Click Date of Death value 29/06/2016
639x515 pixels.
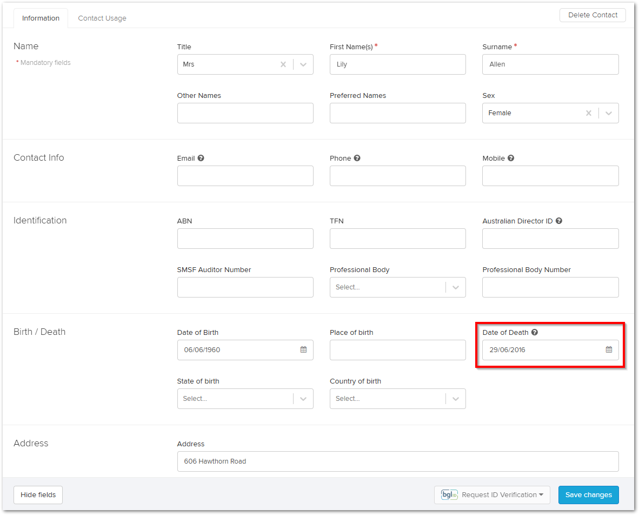coord(508,350)
